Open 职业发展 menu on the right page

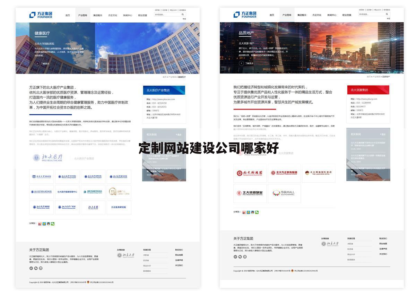tap(347, 15)
